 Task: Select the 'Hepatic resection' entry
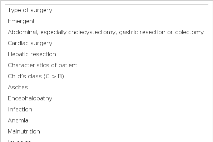point(32,54)
